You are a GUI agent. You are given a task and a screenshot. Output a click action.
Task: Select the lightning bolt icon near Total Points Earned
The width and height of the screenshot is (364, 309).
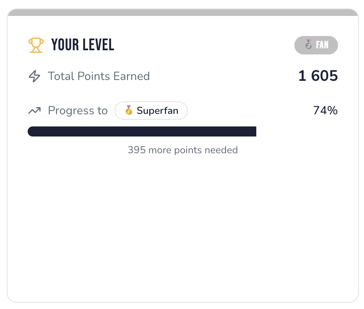[34, 76]
